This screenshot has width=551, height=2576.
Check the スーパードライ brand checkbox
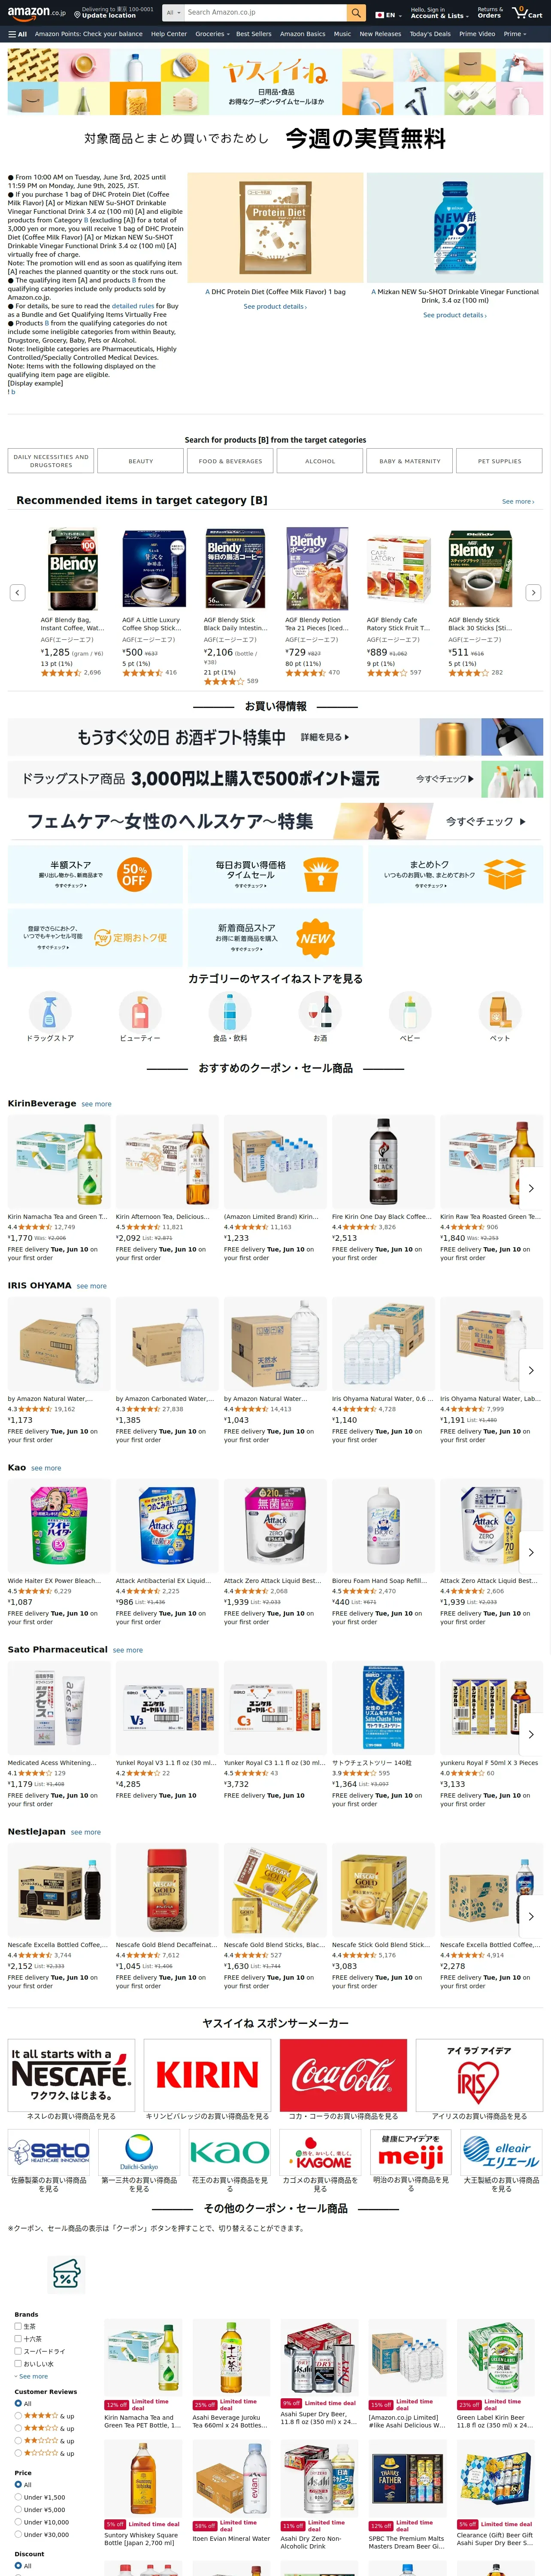click(x=18, y=2351)
